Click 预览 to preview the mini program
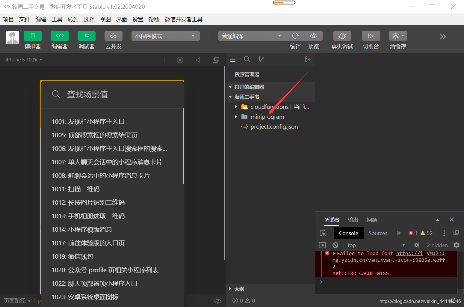464x307 pixels. point(313,36)
